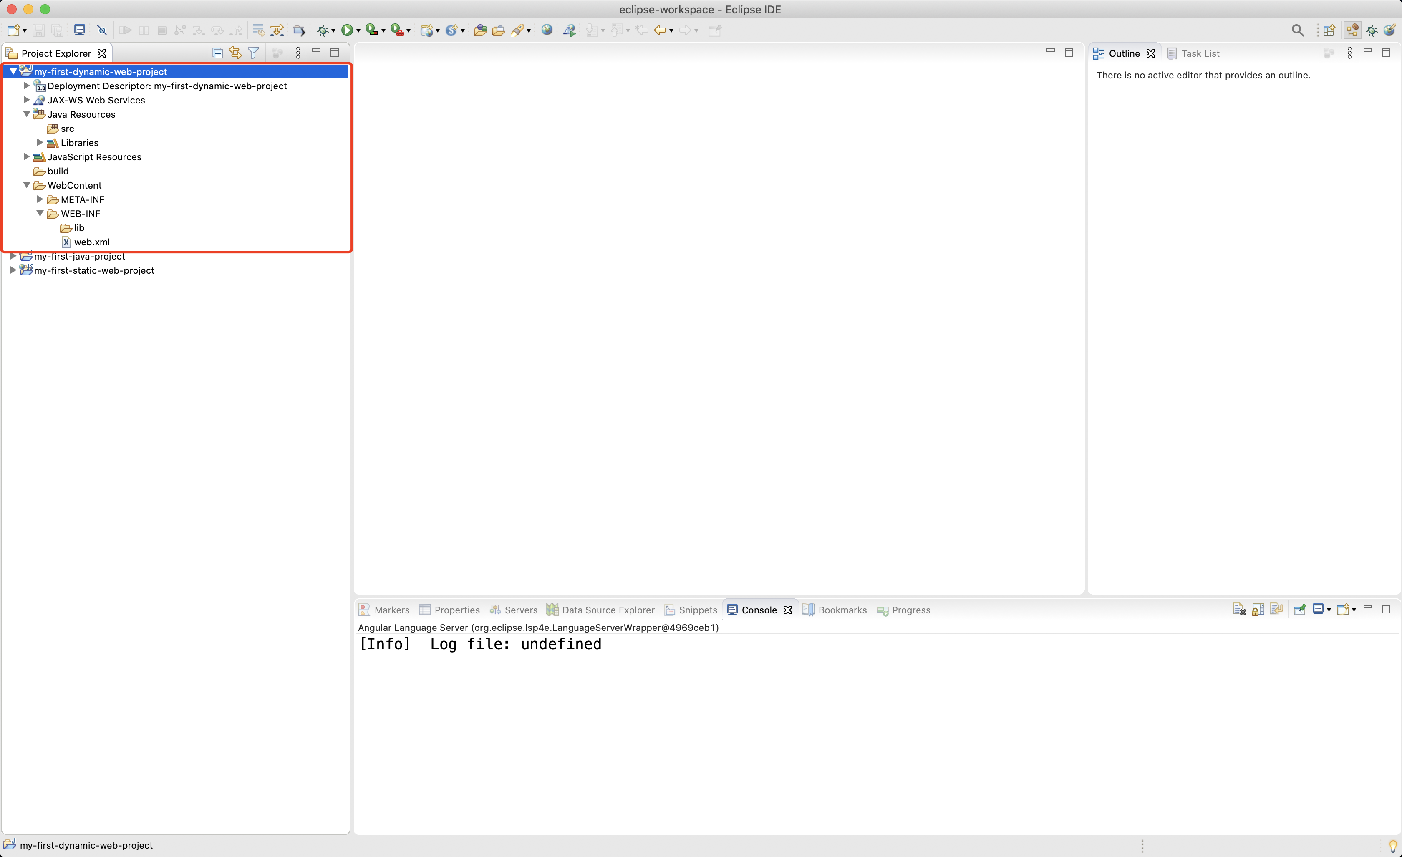
Task: Click the Back navigation arrow
Action: click(659, 30)
